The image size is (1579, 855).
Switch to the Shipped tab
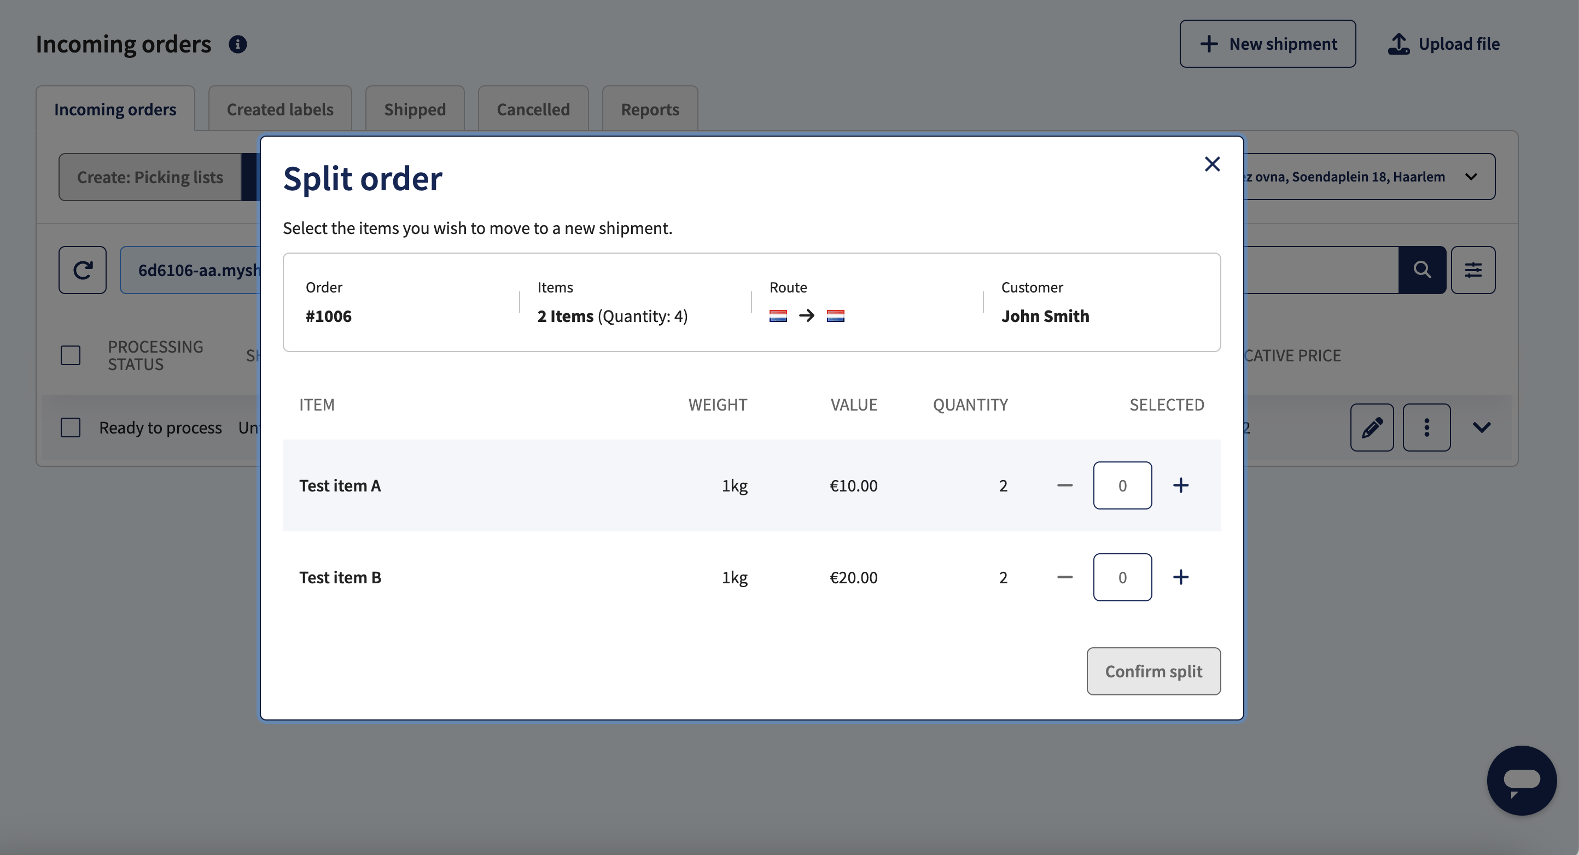coord(415,108)
